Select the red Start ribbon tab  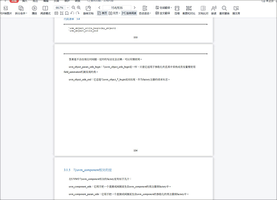[x=14, y=1]
